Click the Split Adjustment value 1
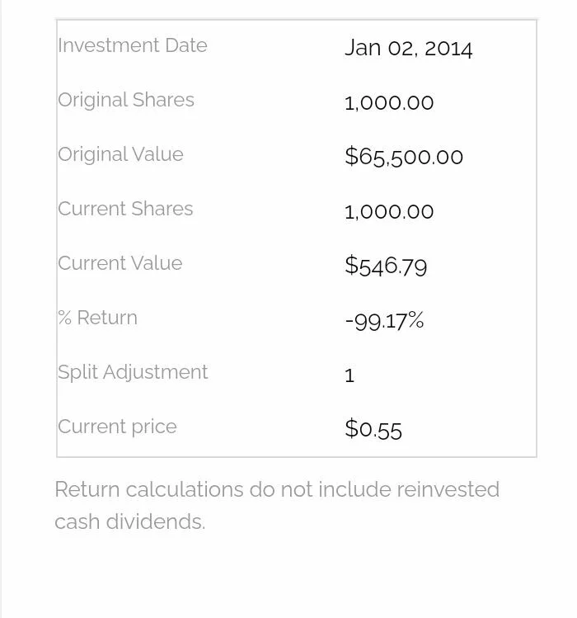This screenshot has width=577, height=618. [349, 375]
